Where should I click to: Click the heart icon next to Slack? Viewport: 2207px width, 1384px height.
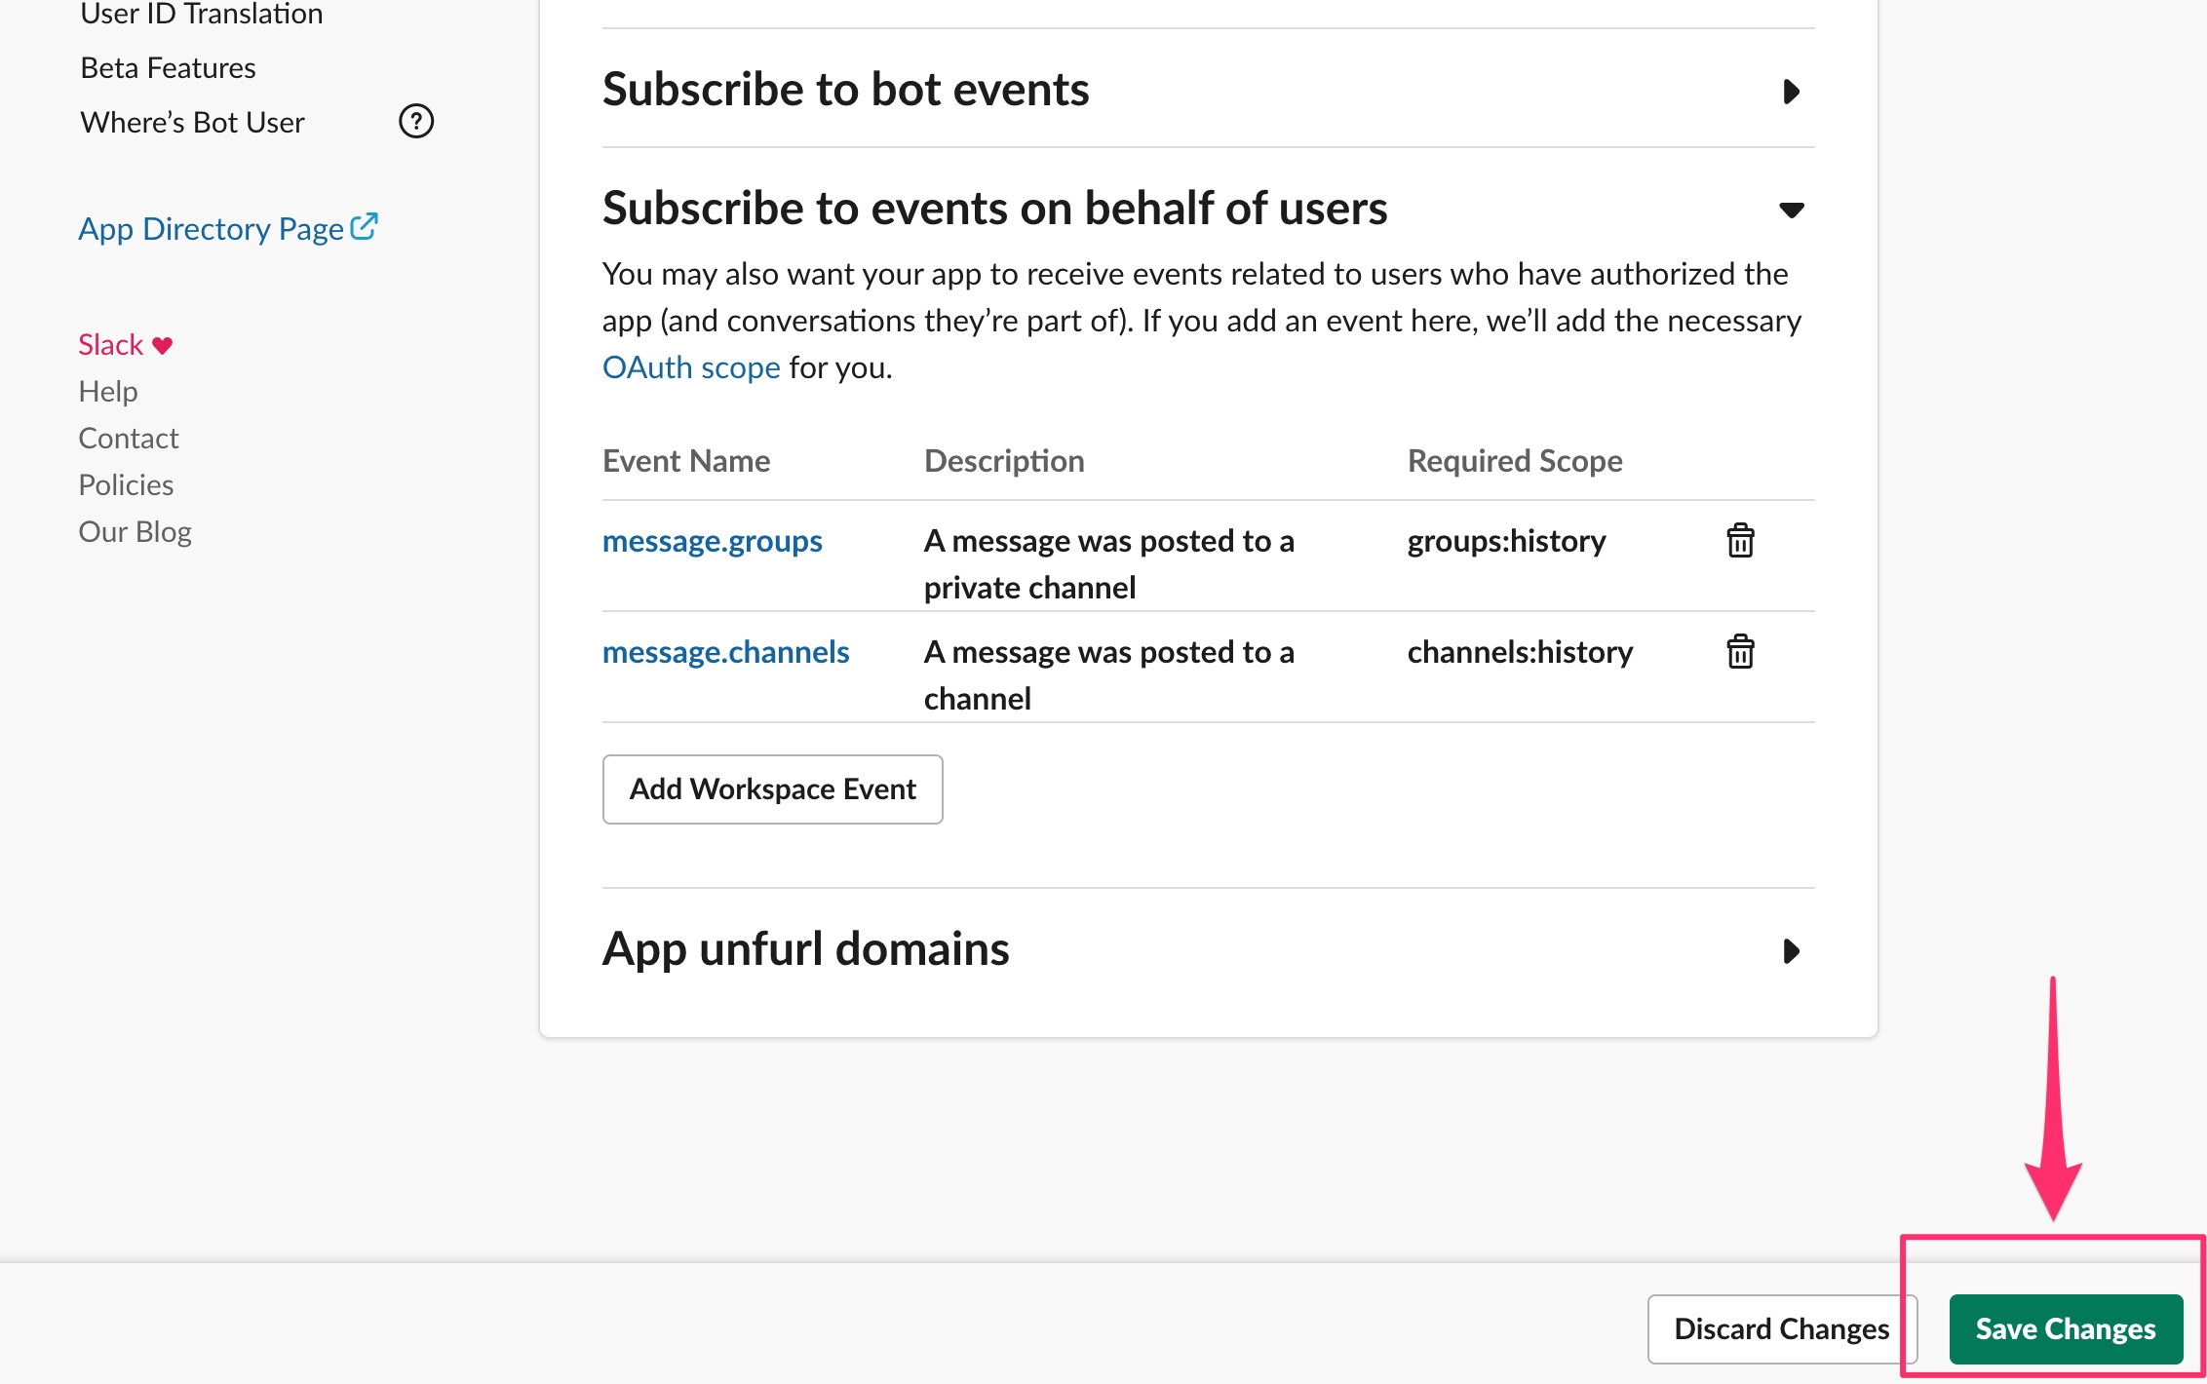(163, 345)
